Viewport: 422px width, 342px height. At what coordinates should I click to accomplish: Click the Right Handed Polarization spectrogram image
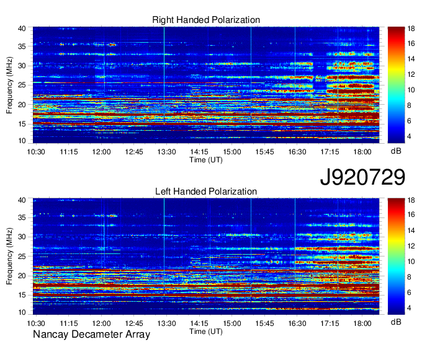tap(206, 85)
